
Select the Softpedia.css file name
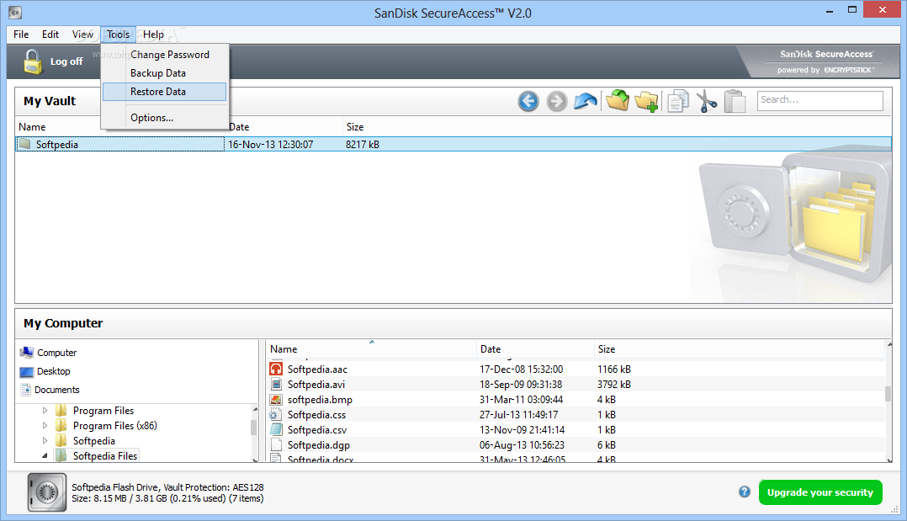317,414
